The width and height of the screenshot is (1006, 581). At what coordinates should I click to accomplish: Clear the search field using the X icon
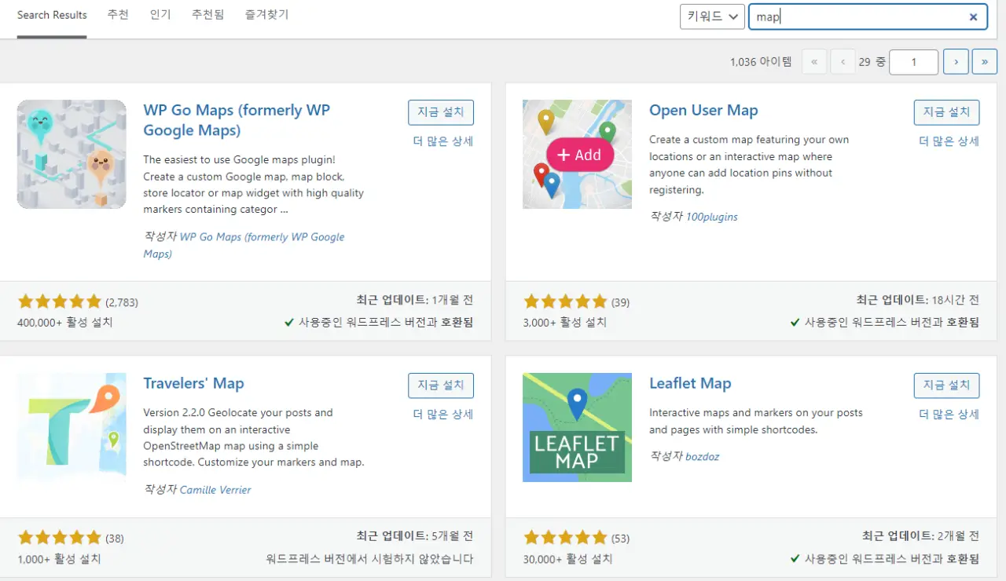pyautogui.click(x=973, y=16)
